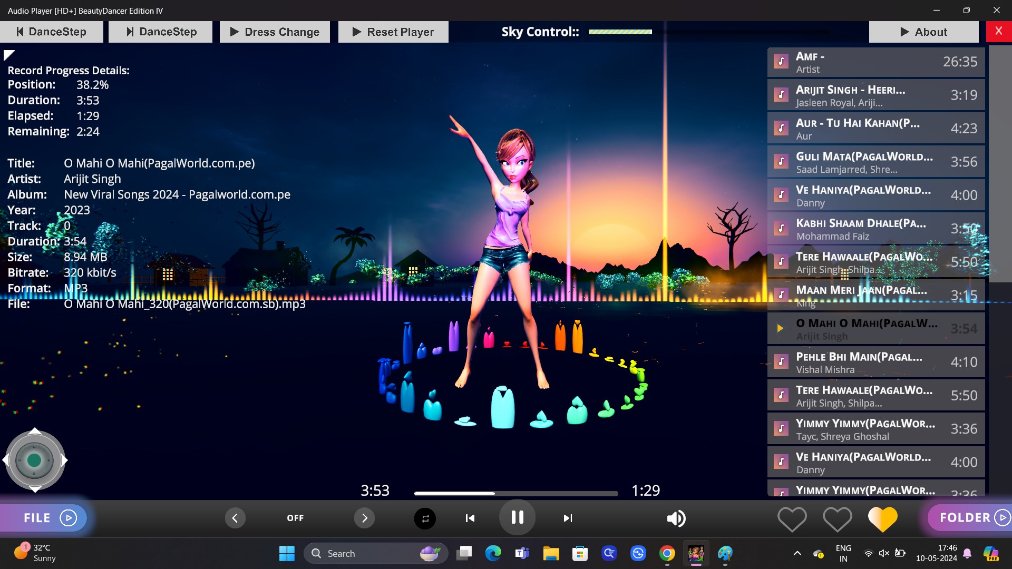This screenshot has height=569, width=1012.
Task: Toggle the first empty heart icon
Action: point(792,518)
